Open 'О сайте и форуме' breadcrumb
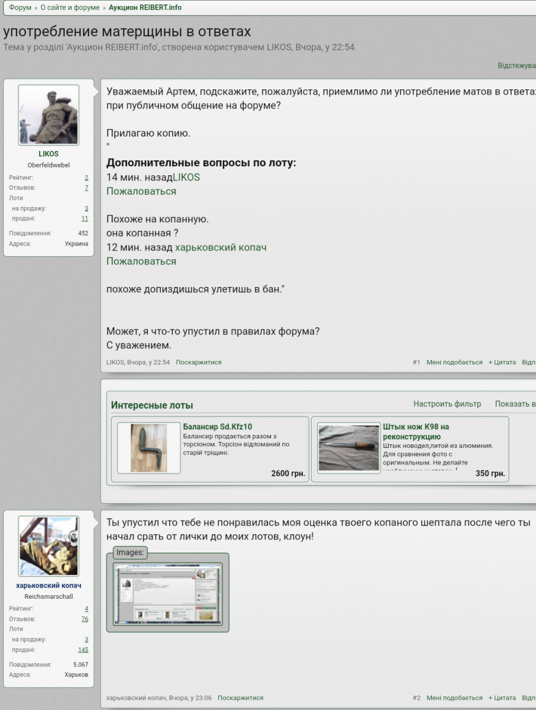Screen dimensions: 536x710 coord(71,8)
